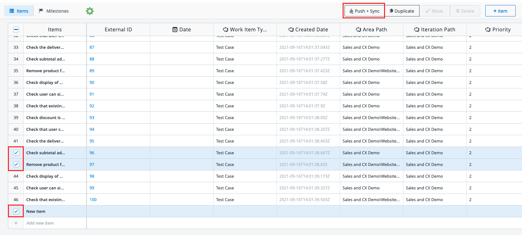Open the Milestones tab
The width and height of the screenshot is (522, 235).
[54, 11]
